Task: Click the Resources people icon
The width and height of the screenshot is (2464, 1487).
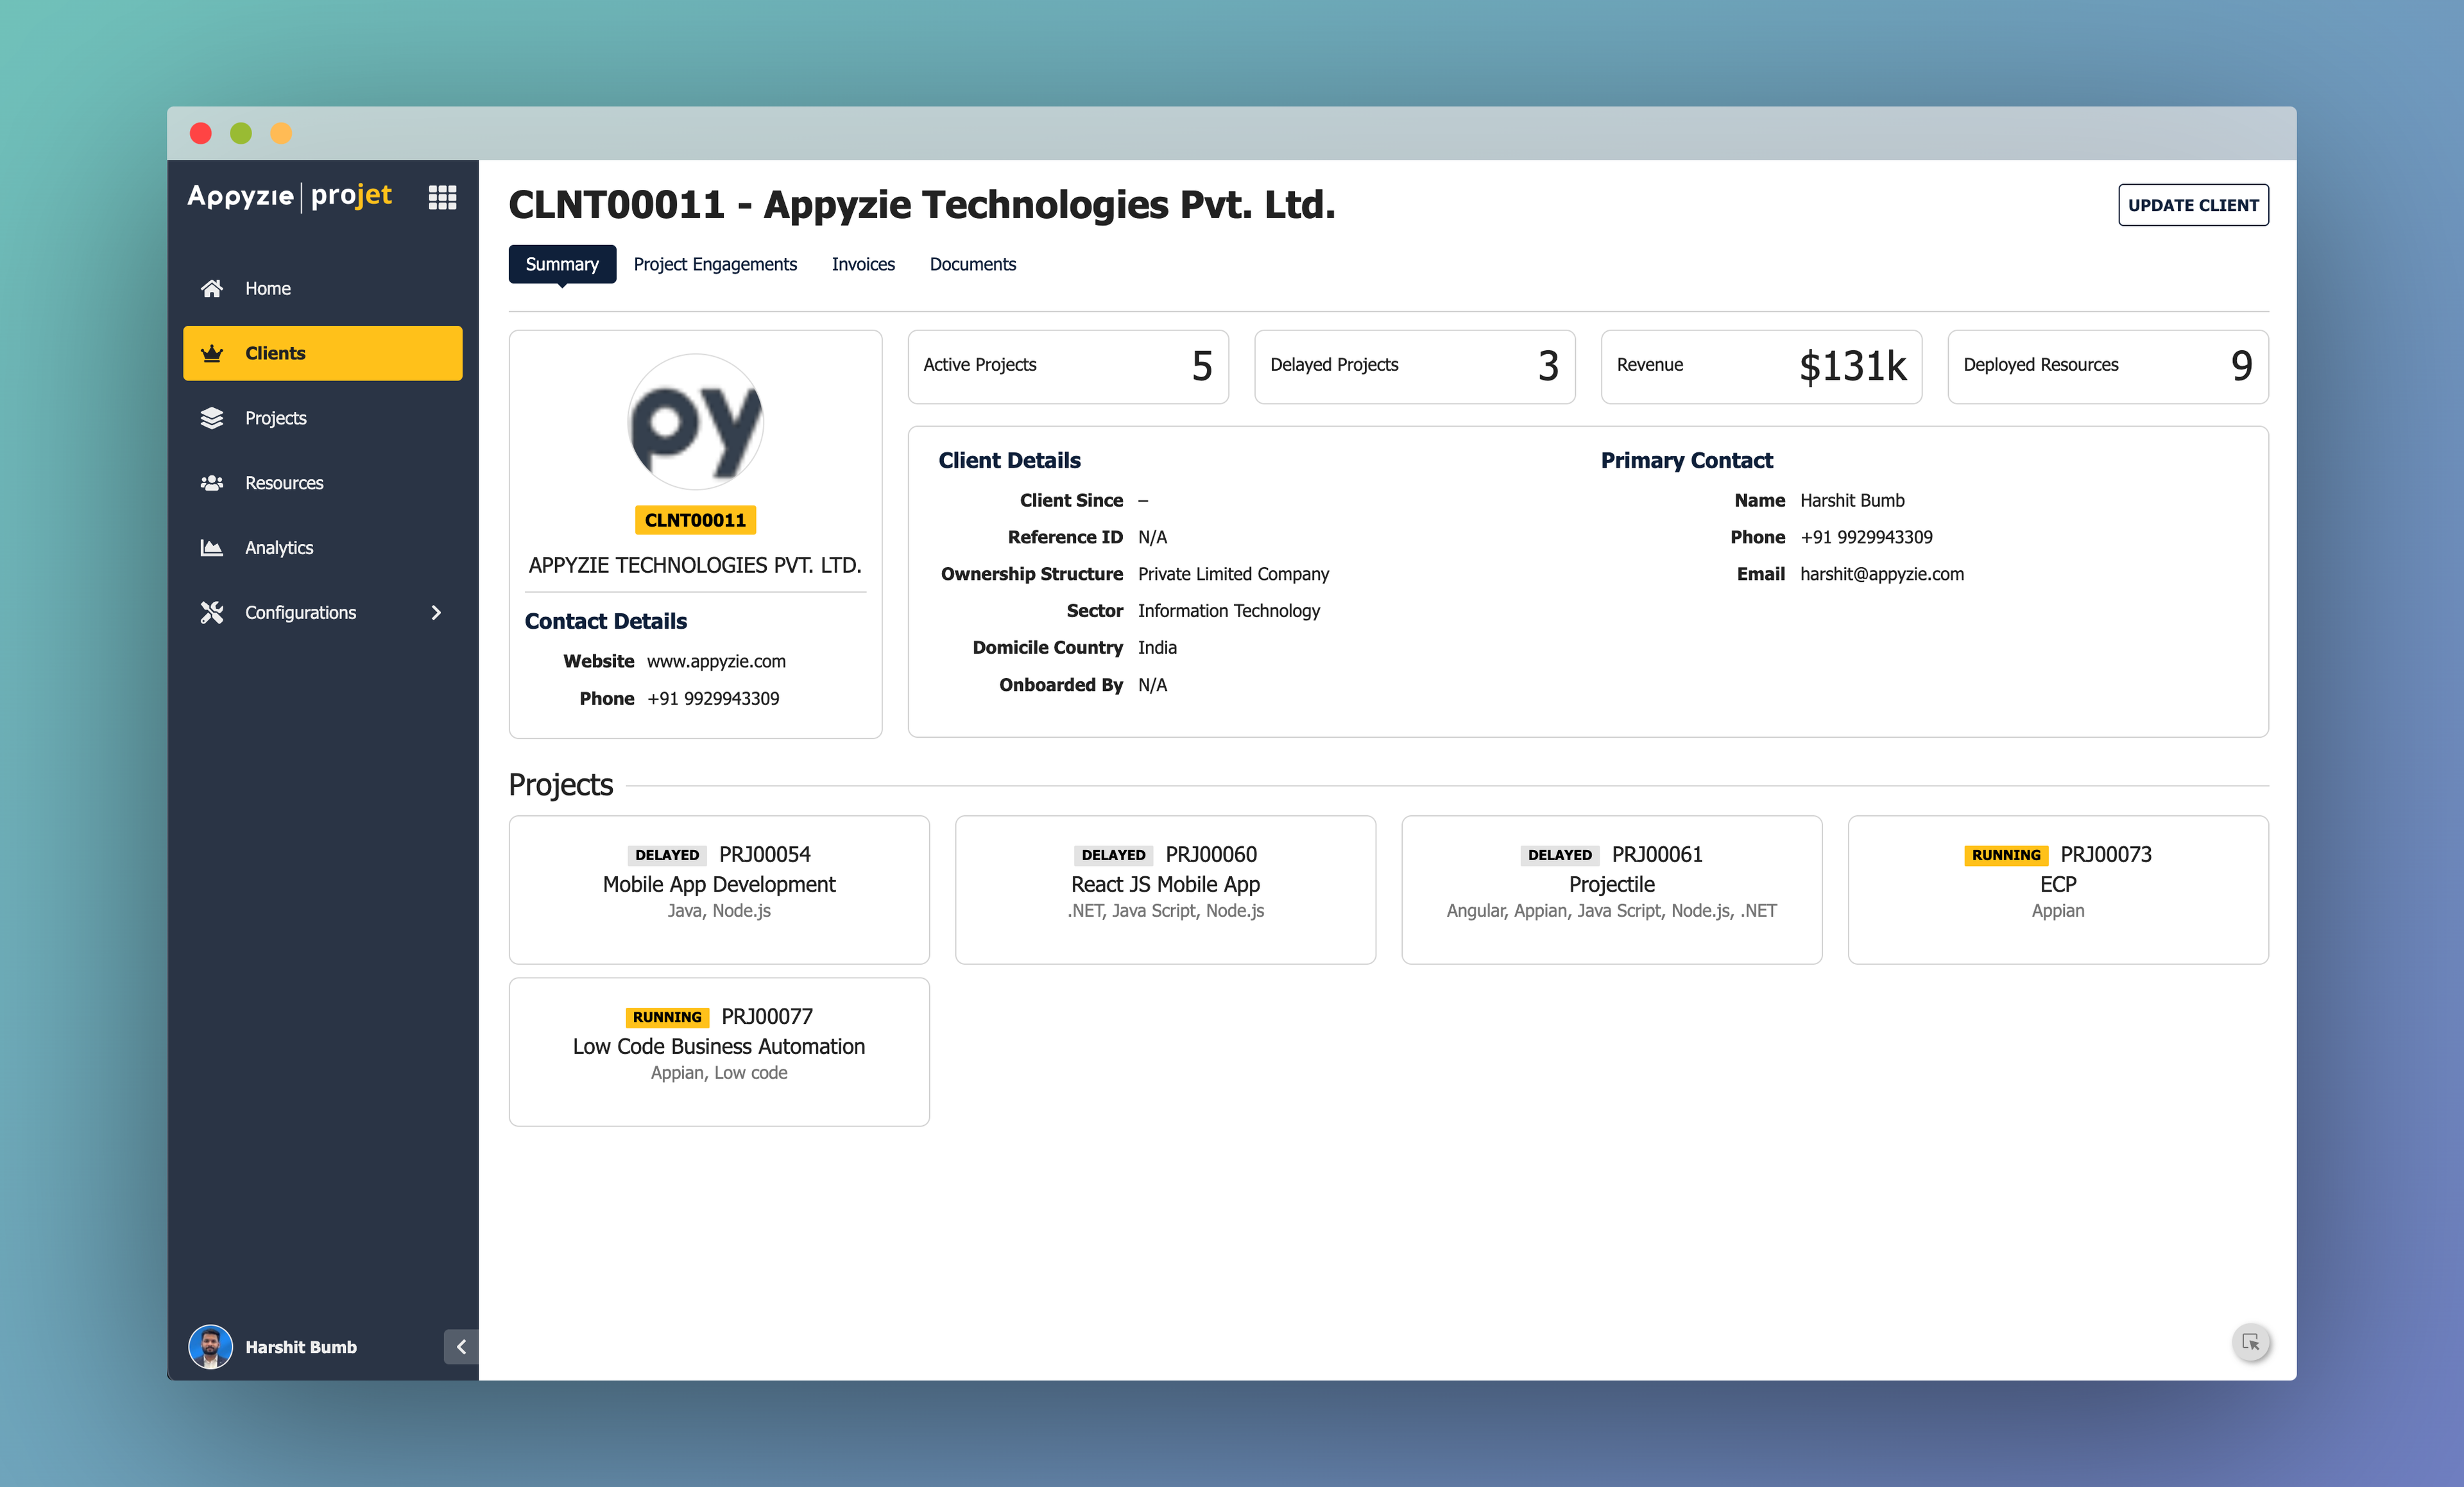Action: [212, 483]
